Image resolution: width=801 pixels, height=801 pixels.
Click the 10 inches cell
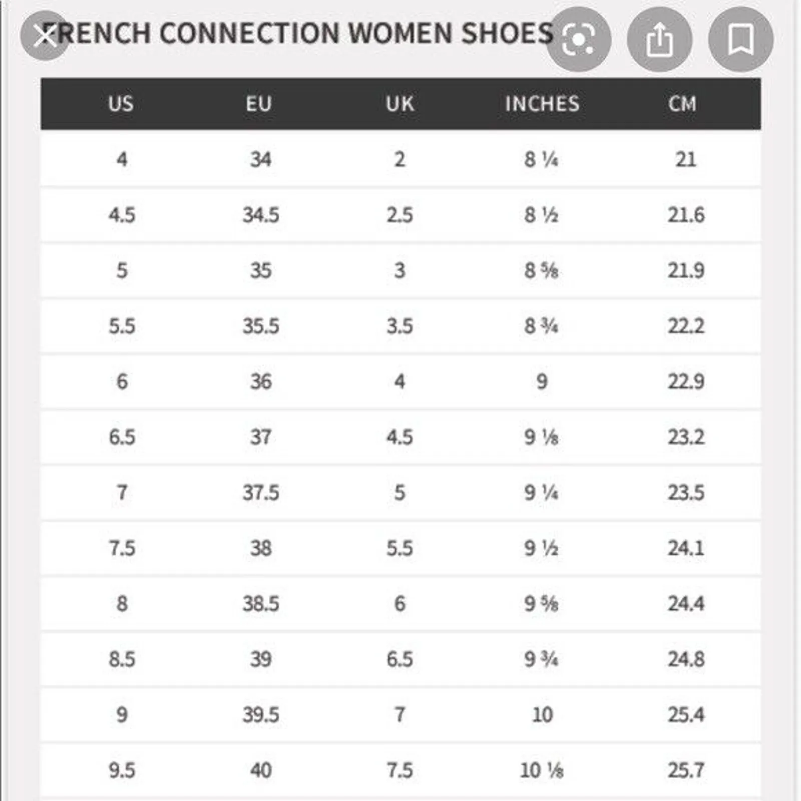click(x=542, y=715)
